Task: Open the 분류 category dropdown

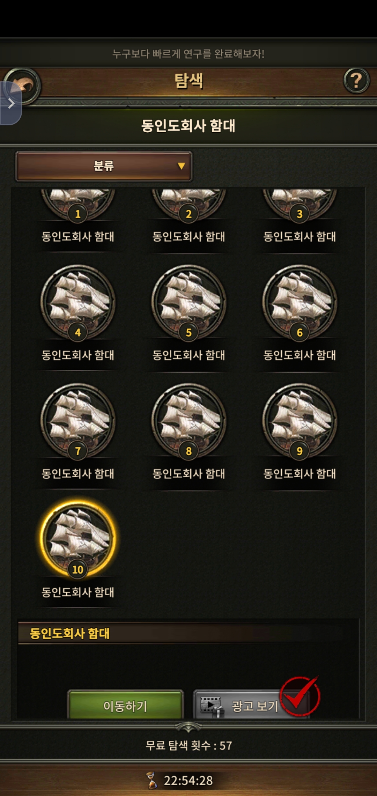Action: tap(104, 166)
